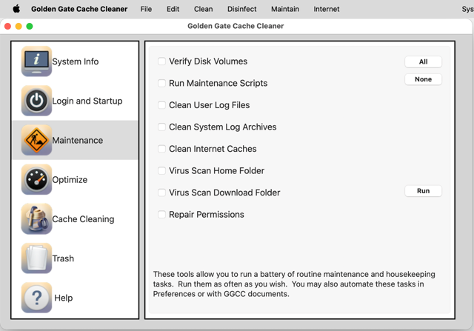
Task: Select the Login and Startup label
Action: tap(87, 101)
